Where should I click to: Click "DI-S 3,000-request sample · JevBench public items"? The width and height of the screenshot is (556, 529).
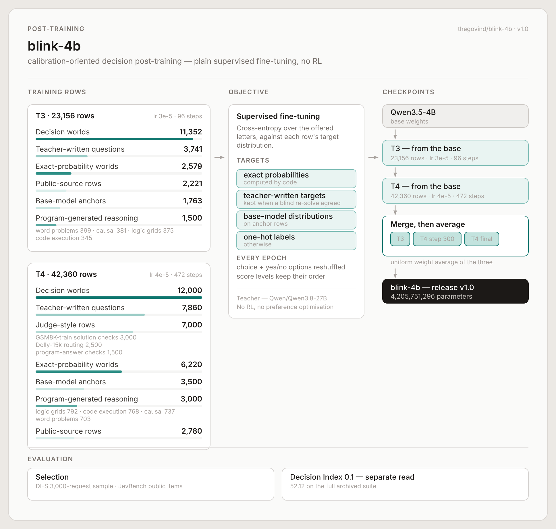(109, 486)
